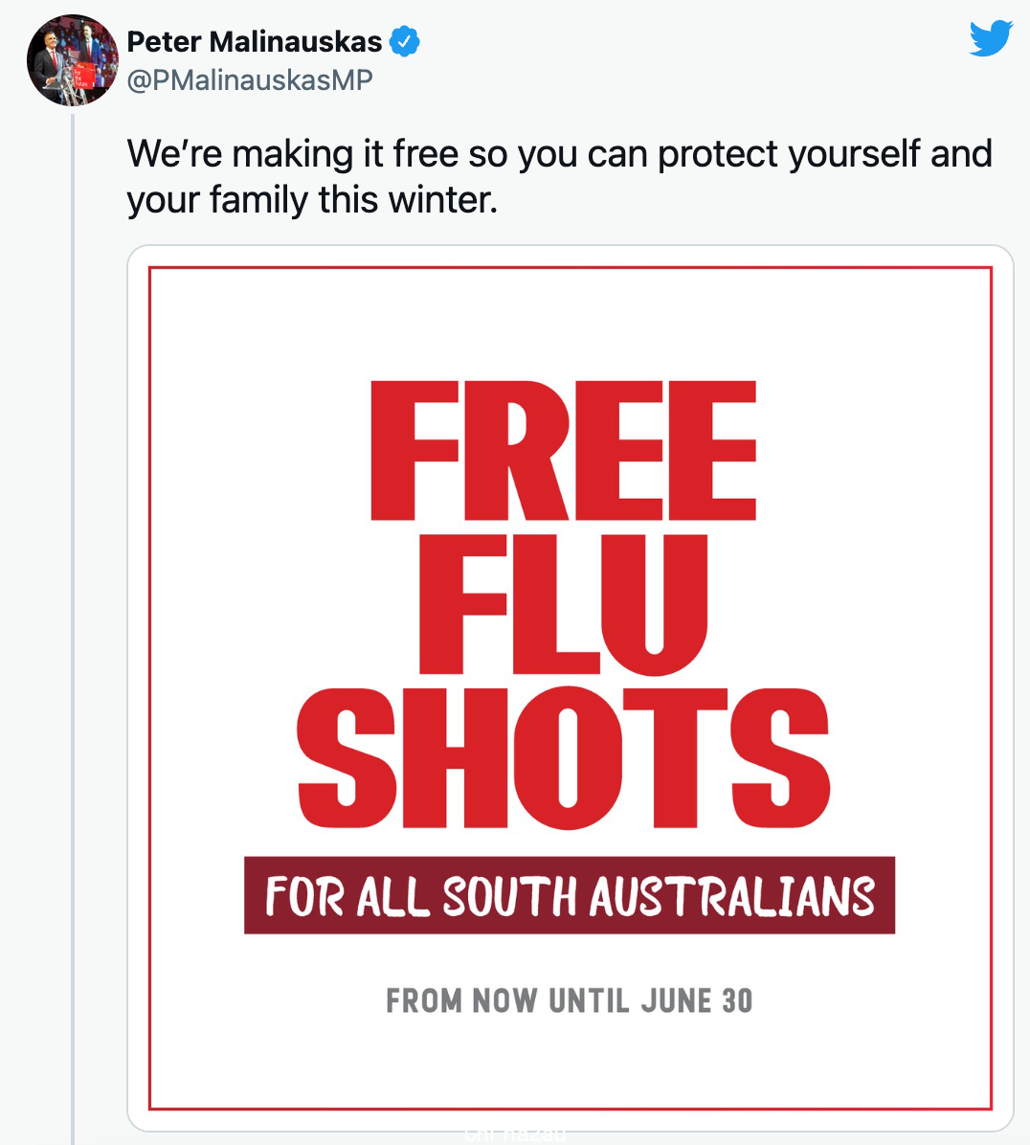Screen dimensions: 1030x1145
Task: Click the faint watermark below the image
Action: coord(515,1135)
